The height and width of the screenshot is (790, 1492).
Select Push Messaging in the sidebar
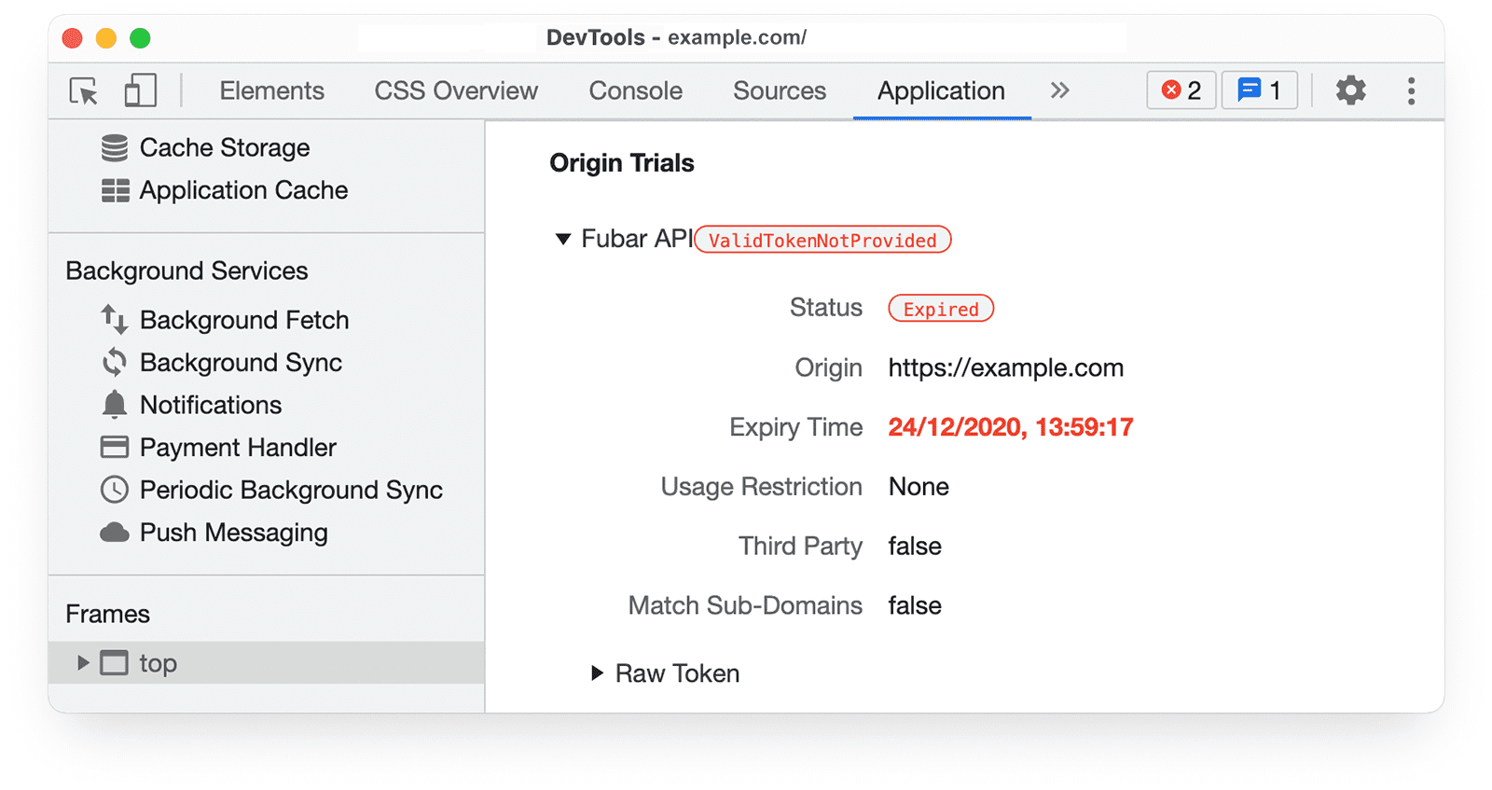(233, 533)
